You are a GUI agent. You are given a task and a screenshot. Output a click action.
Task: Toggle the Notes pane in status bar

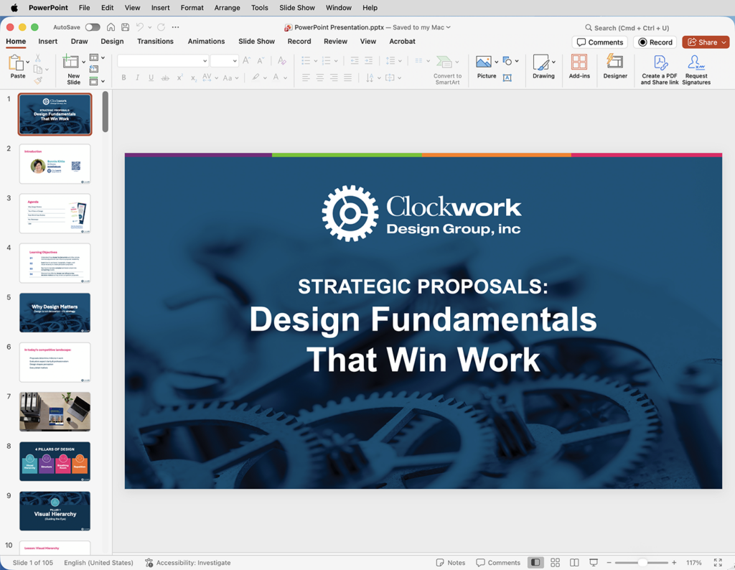pyautogui.click(x=451, y=563)
